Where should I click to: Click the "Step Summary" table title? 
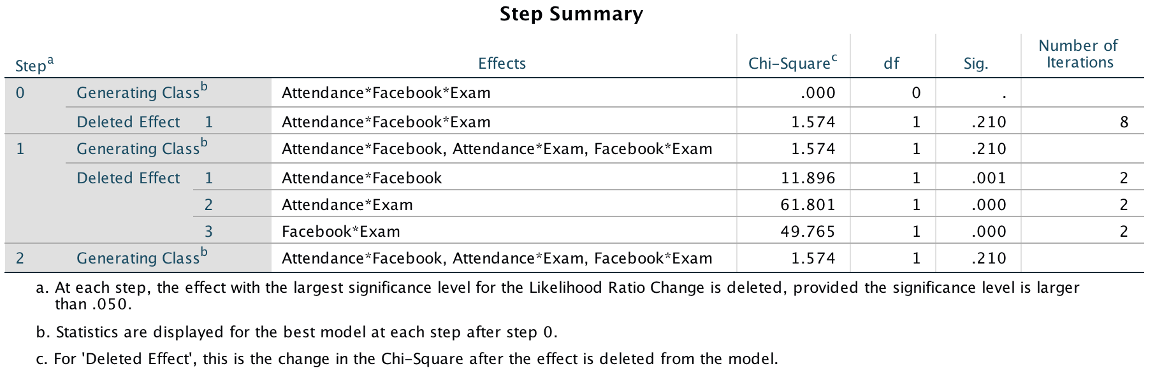point(571,14)
